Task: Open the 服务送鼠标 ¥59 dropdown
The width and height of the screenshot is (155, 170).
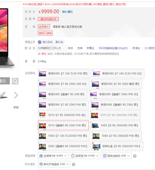Action: (x=117, y=156)
